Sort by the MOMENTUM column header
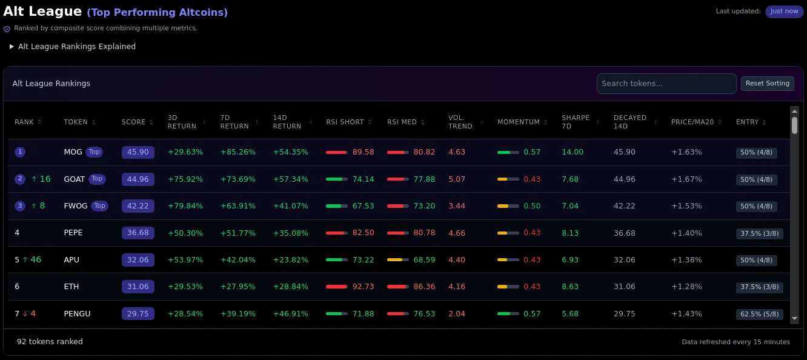 522,122
